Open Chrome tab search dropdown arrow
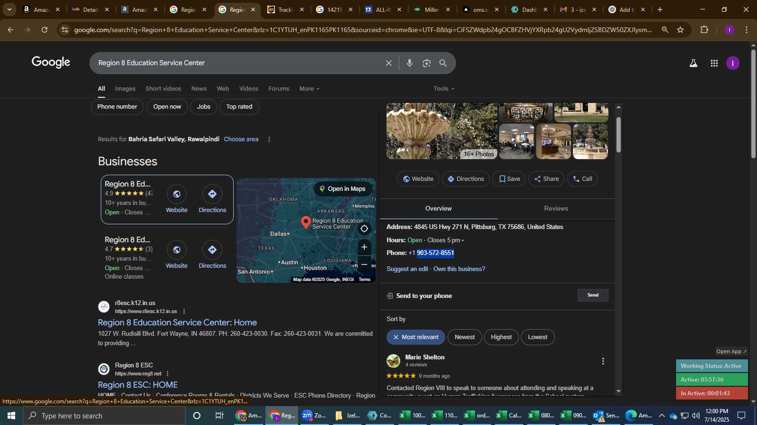 [9, 9]
